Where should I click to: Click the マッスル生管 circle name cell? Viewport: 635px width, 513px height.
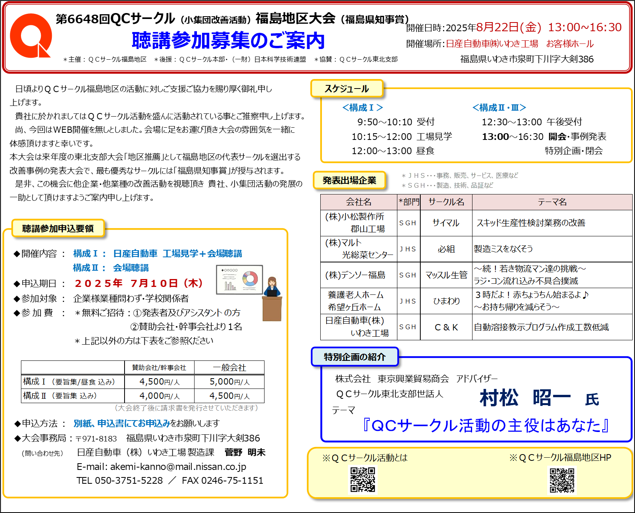point(446,275)
